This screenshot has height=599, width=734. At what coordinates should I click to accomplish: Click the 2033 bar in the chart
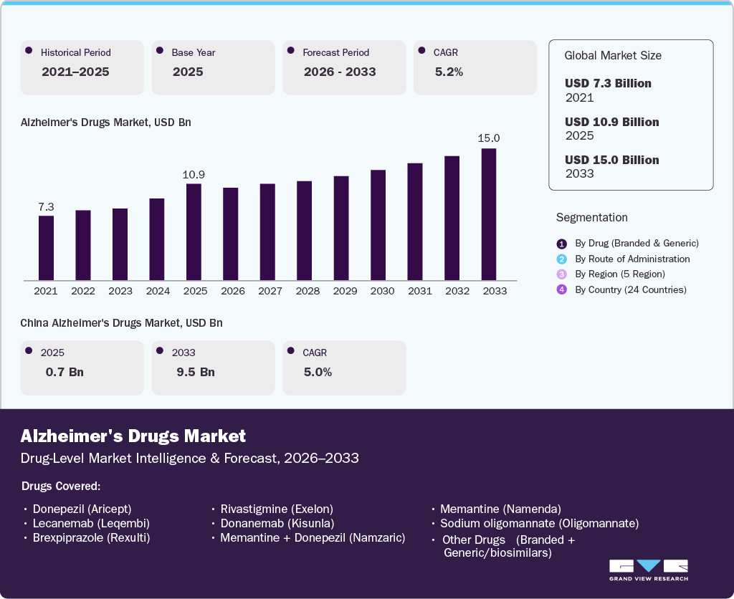(x=489, y=214)
